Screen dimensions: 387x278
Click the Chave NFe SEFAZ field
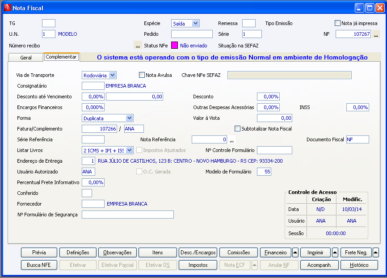[290, 75]
